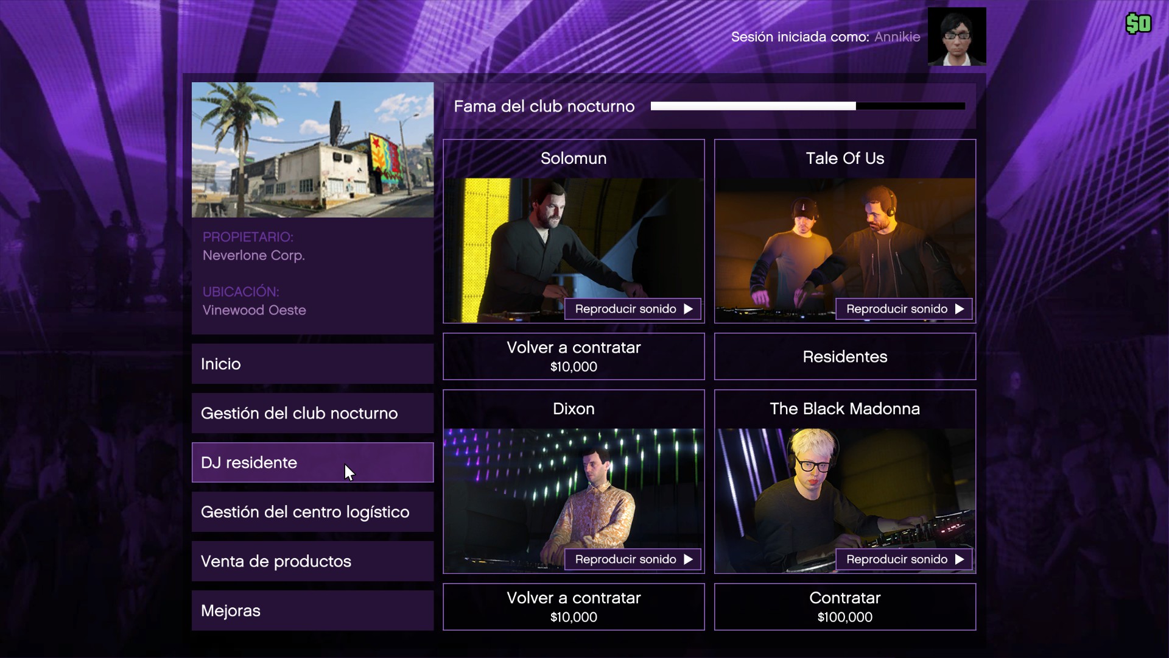1169x658 pixels.
Task: Rehire Dixon with Volver a contratar
Action: [574, 607]
